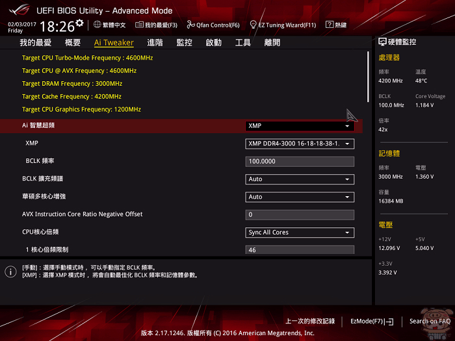The width and height of the screenshot is (455, 341).
Task: Click the 42x multiplier value
Action: tap(383, 130)
